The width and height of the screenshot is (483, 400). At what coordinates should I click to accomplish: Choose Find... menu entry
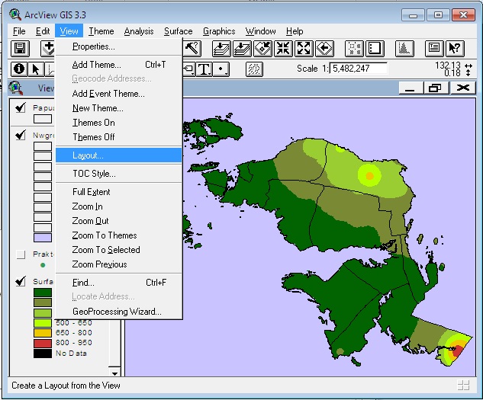(x=119, y=283)
